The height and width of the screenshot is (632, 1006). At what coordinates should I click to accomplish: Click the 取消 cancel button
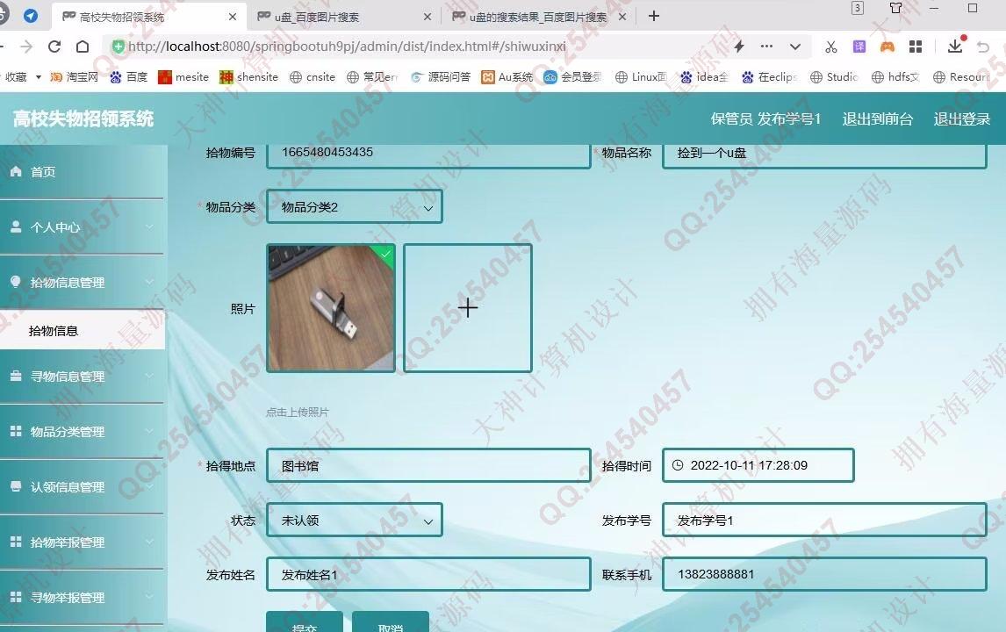pyautogui.click(x=390, y=622)
